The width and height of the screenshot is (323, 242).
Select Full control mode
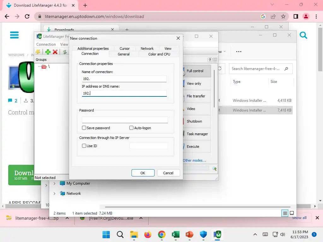(x=197, y=71)
